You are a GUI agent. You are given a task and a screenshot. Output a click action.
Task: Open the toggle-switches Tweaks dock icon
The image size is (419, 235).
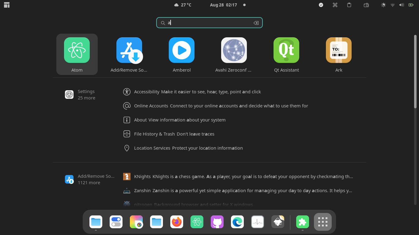coord(116,222)
